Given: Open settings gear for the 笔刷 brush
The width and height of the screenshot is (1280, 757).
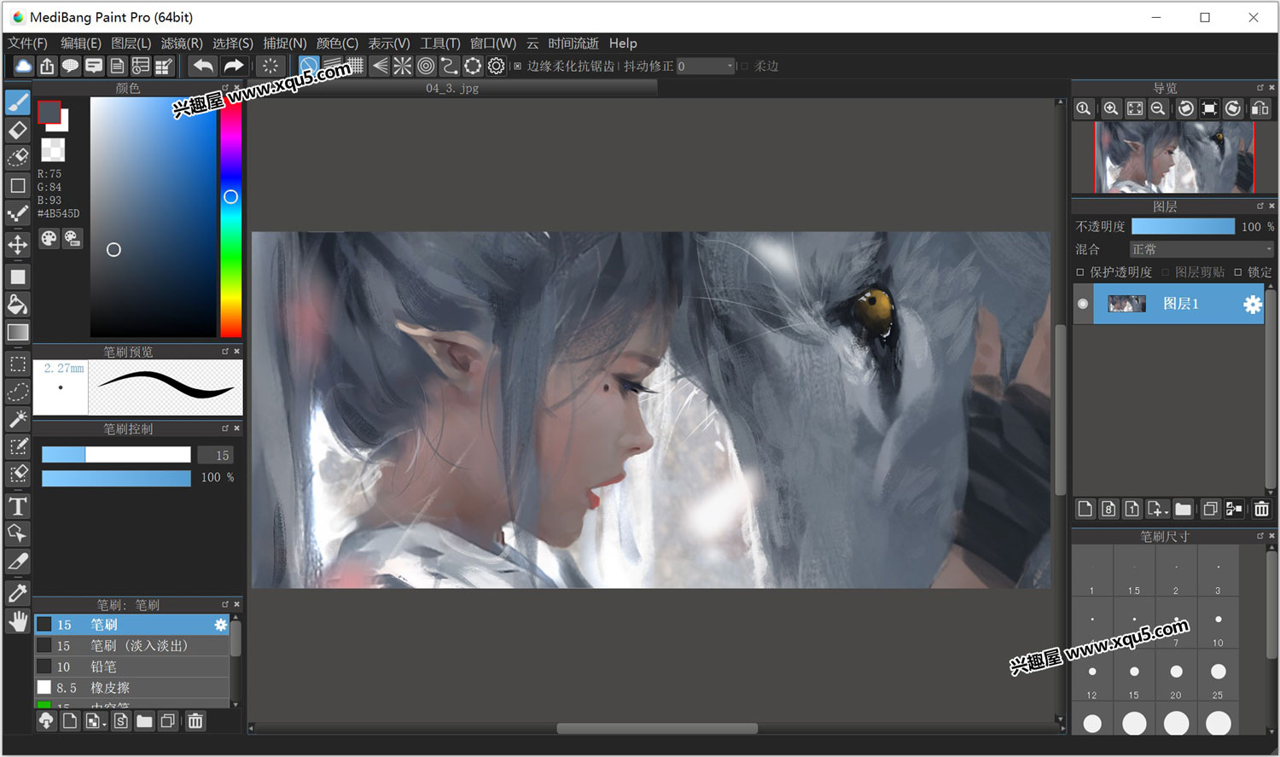Looking at the screenshot, I should coord(220,625).
